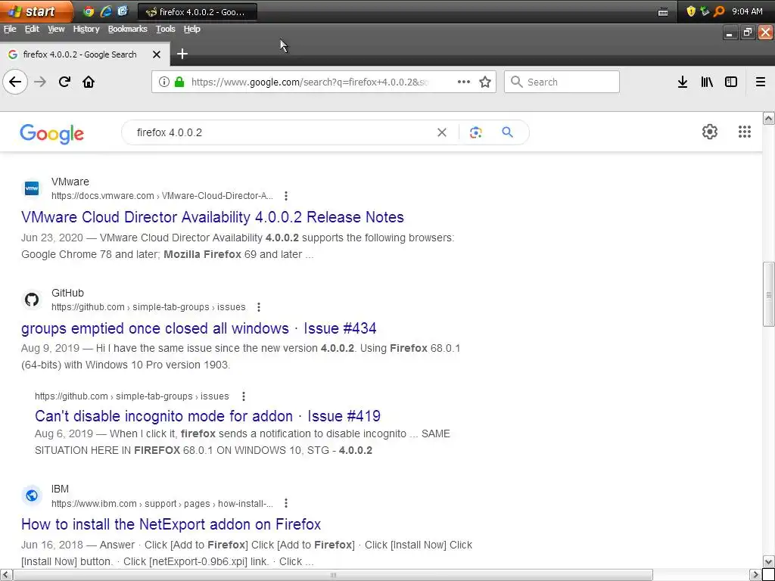Click the Google logo
The image size is (775, 581).
tap(52, 134)
